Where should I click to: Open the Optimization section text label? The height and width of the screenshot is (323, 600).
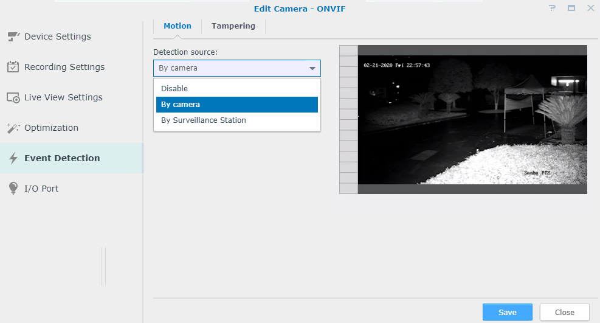51,128
